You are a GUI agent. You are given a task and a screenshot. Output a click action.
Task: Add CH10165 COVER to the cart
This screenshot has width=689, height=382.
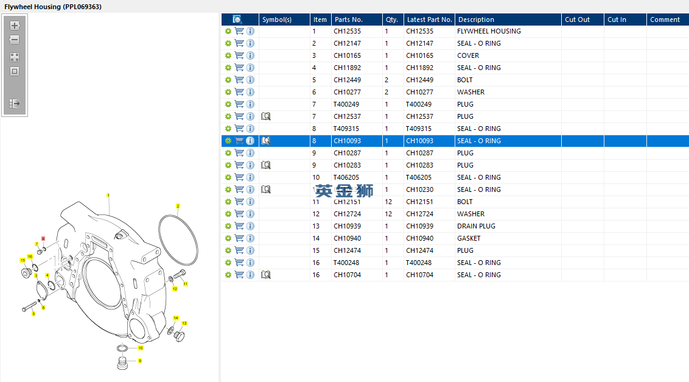tap(239, 55)
